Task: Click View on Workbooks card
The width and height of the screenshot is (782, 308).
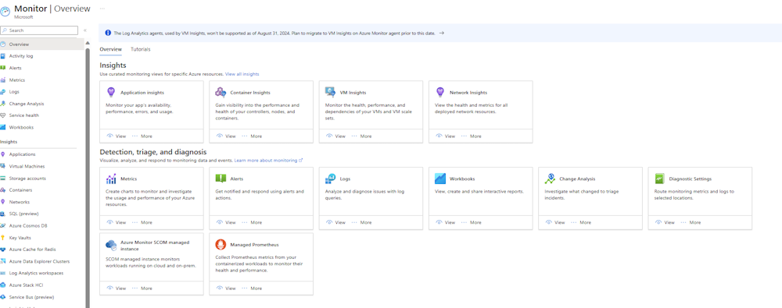Action: pyautogui.click(x=446, y=222)
